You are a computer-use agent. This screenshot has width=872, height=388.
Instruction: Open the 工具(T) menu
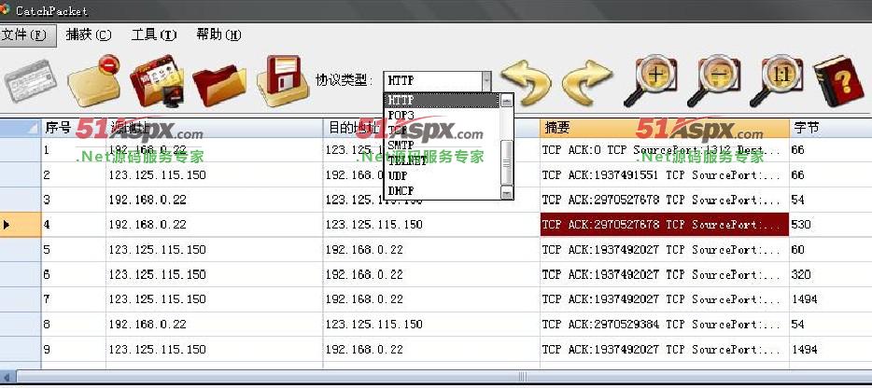(x=154, y=35)
